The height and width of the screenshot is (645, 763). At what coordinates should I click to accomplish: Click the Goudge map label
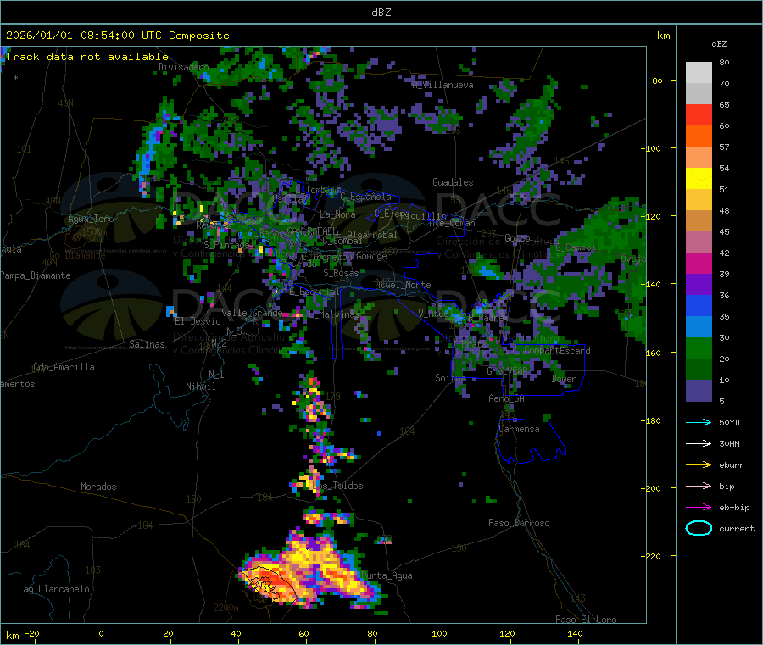tap(371, 256)
